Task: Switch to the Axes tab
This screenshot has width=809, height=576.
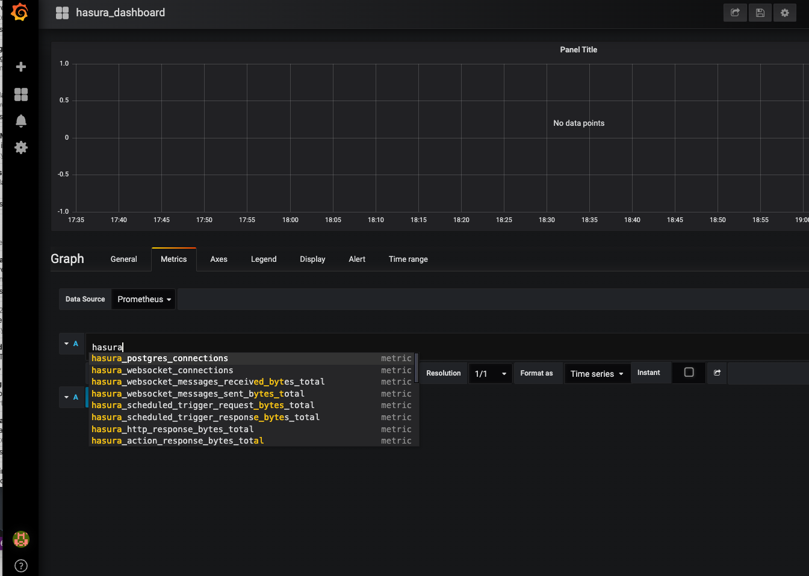Action: (219, 259)
